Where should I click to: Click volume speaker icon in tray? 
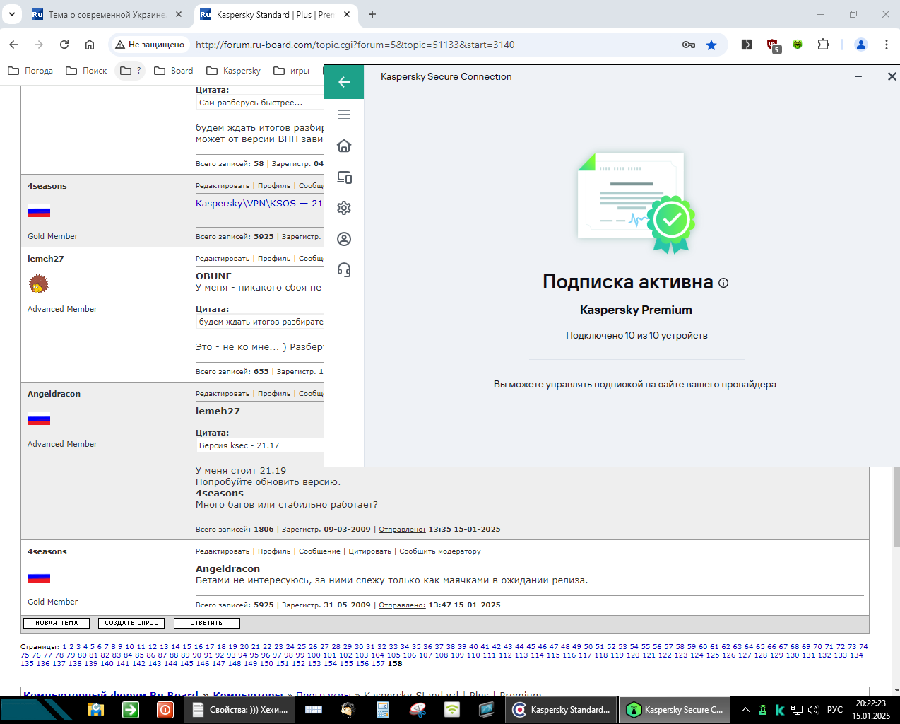tap(813, 710)
